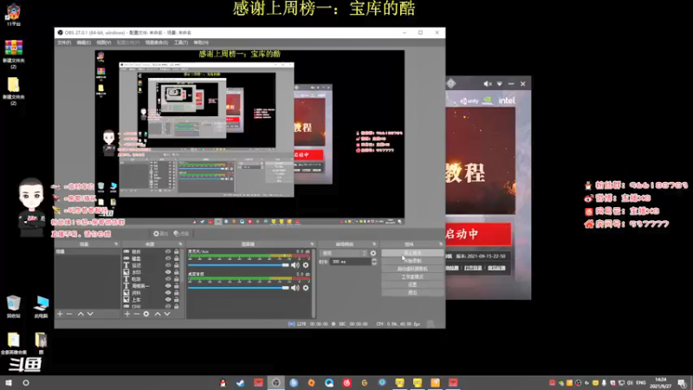Toggle lock on the 上车 source
This screenshot has height=390, width=693.
click(x=177, y=300)
